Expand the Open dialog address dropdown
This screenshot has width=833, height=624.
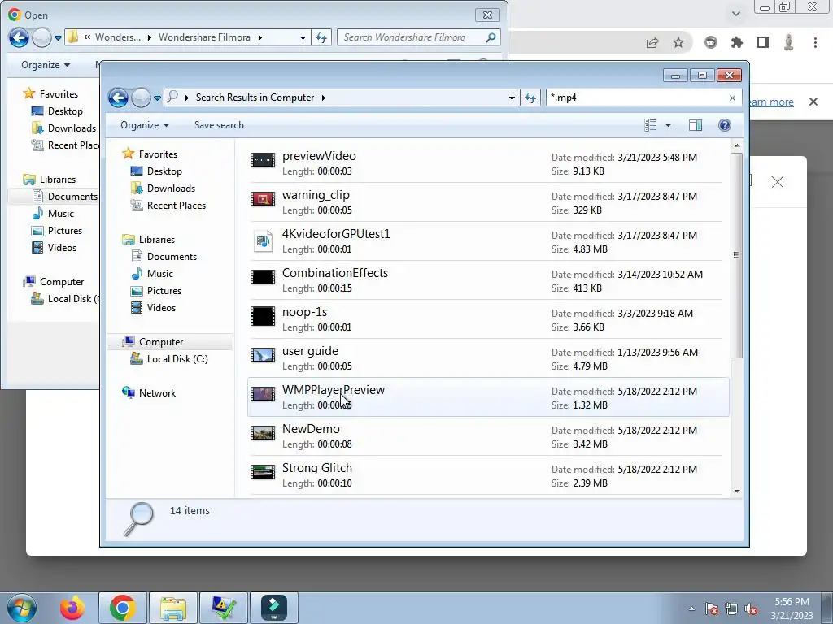[303, 37]
